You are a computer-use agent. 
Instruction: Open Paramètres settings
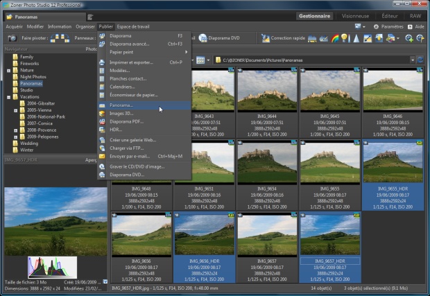(x=388, y=26)
